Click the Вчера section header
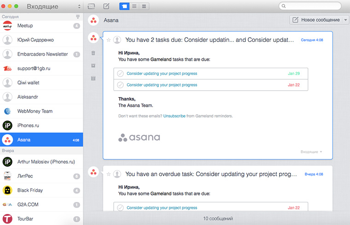Image resolution: width=350 pixels, height=225 pixels. (41, 151)
